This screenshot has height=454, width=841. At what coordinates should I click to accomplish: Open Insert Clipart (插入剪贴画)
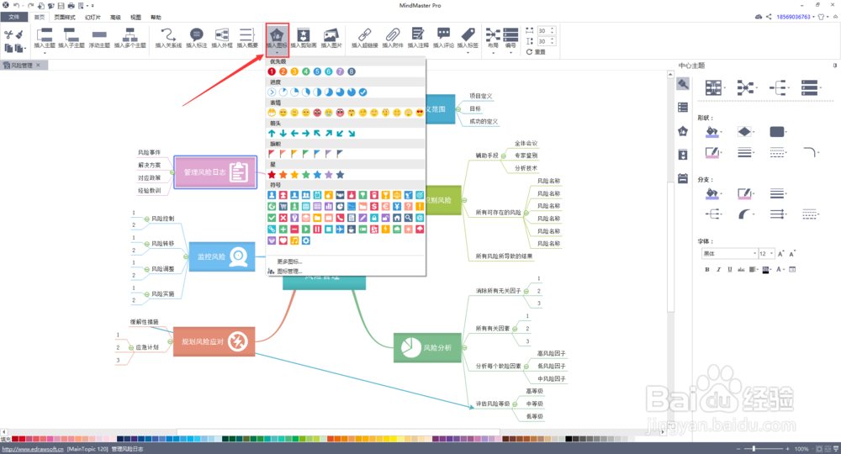(x=304, y=39)
